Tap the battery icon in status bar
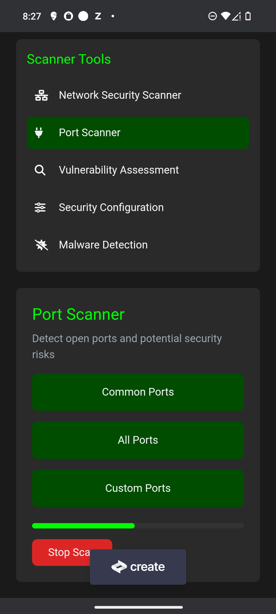276x614 pixels. point(248,16)
